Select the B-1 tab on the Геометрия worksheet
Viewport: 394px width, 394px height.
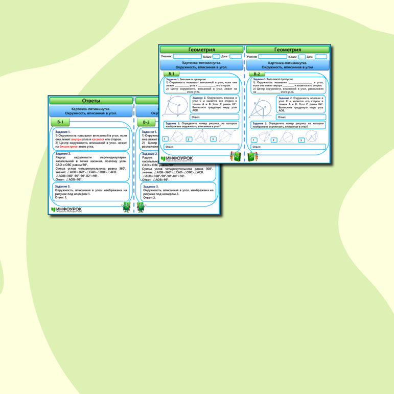pos(171,75)
